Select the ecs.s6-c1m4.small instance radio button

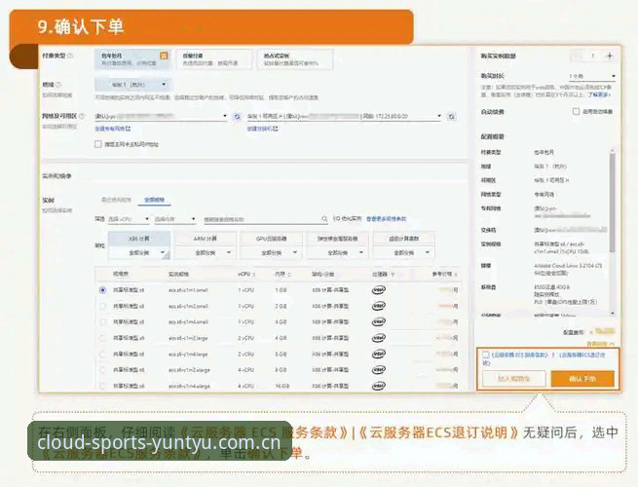tap(102, 321)
